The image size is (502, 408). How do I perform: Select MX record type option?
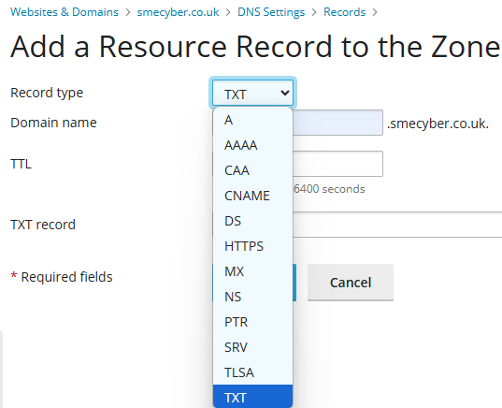click(x=252, y=271)
